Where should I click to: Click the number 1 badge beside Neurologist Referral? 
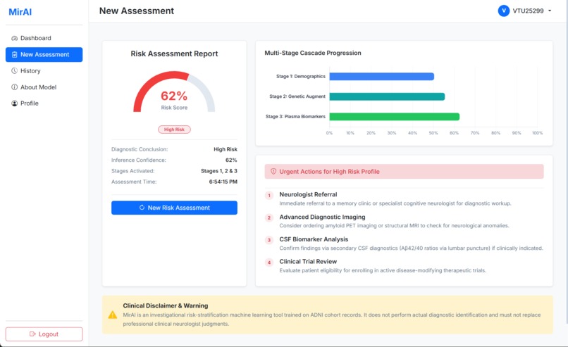click(x=269, y=196)
